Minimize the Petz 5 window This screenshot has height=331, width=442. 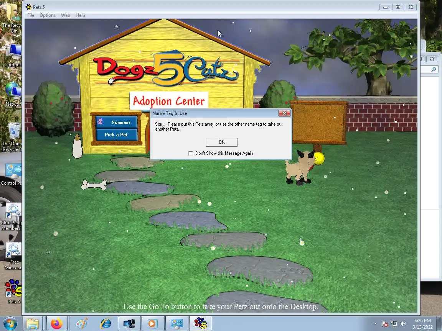click(385, 7)
